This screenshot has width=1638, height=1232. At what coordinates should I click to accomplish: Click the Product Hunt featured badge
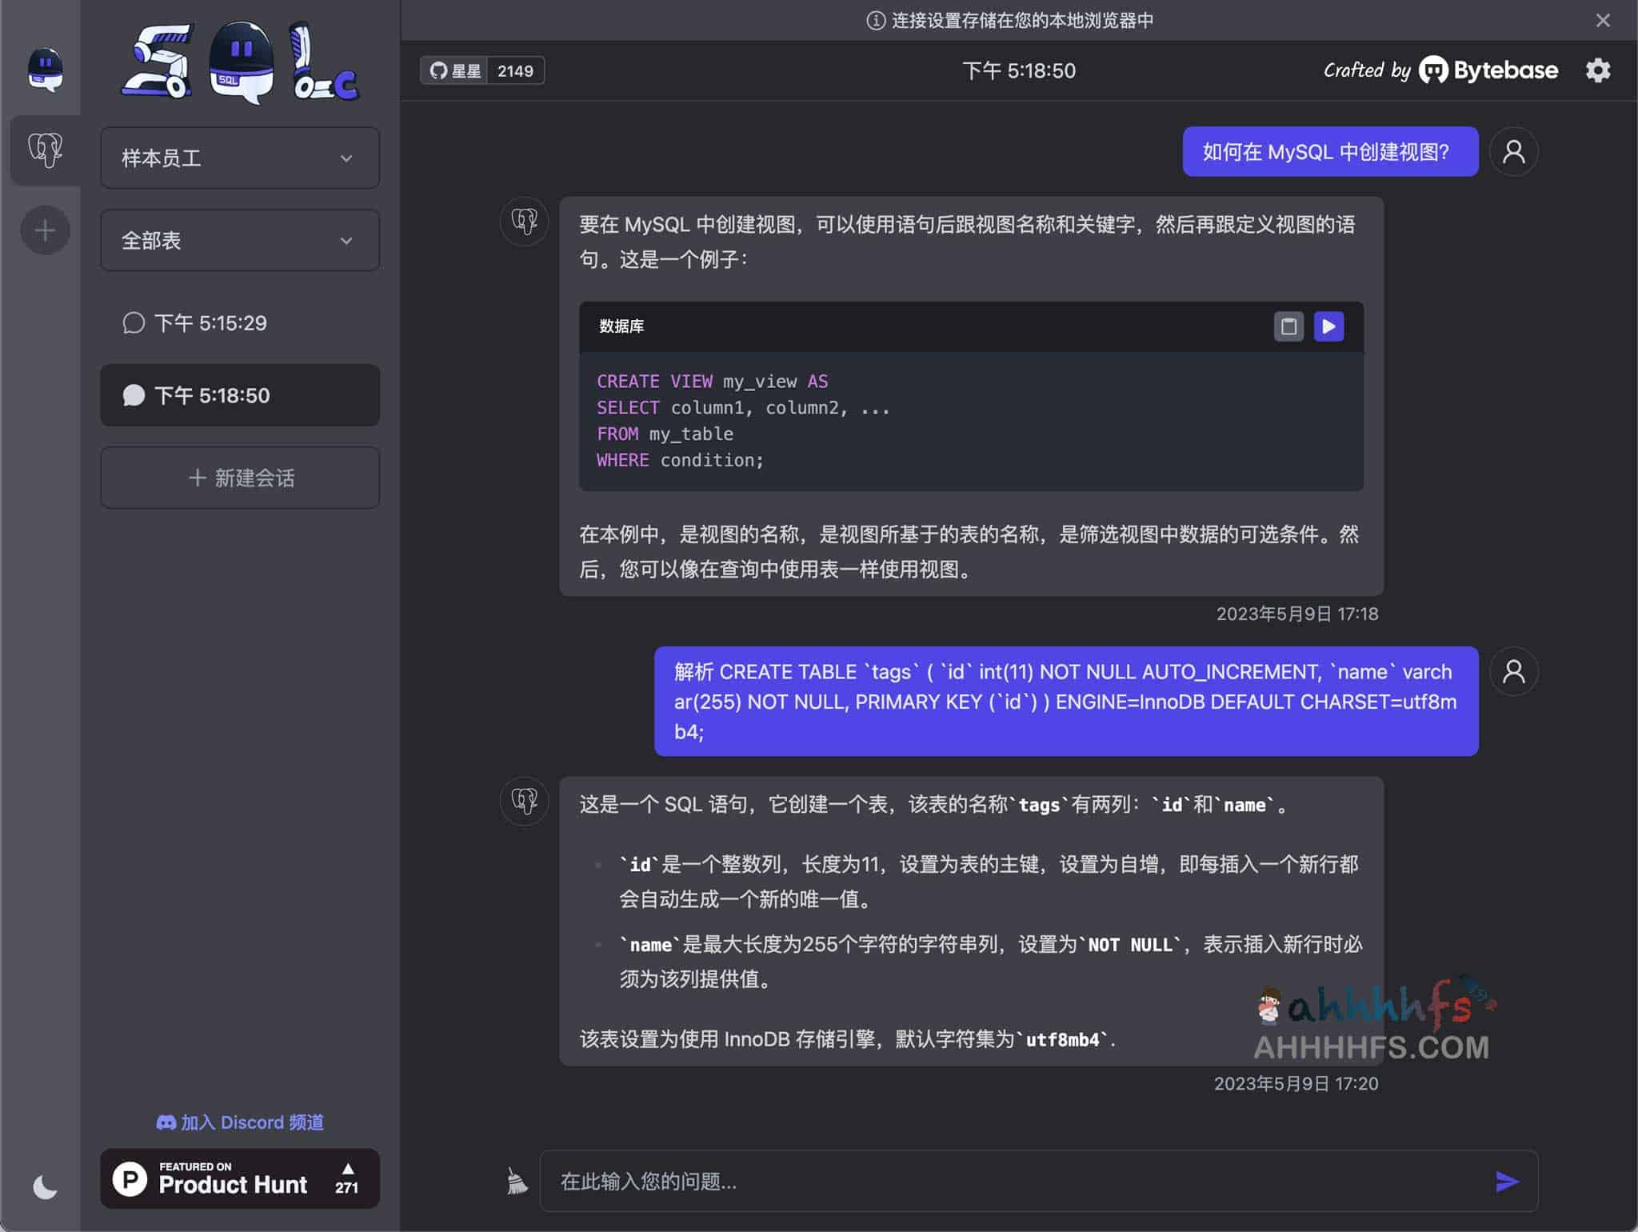pyautogui.click(x=239, y=1178)
